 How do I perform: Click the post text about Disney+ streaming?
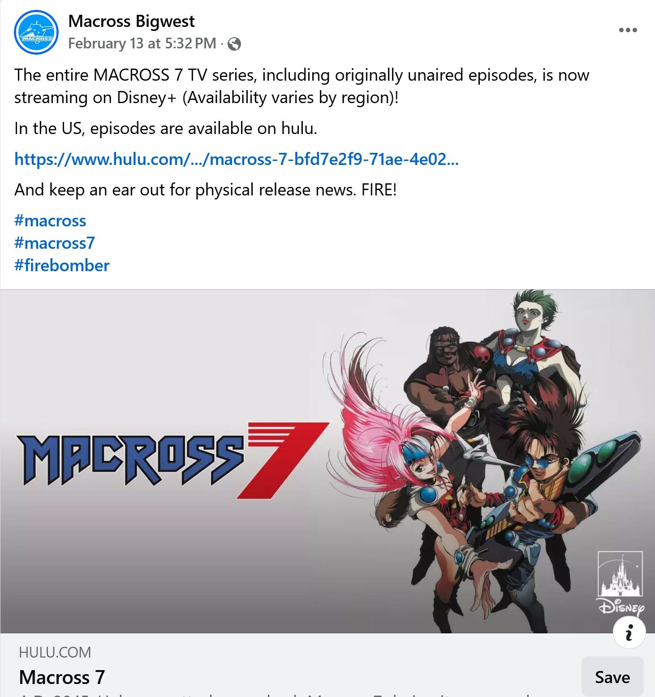[302, 86]
